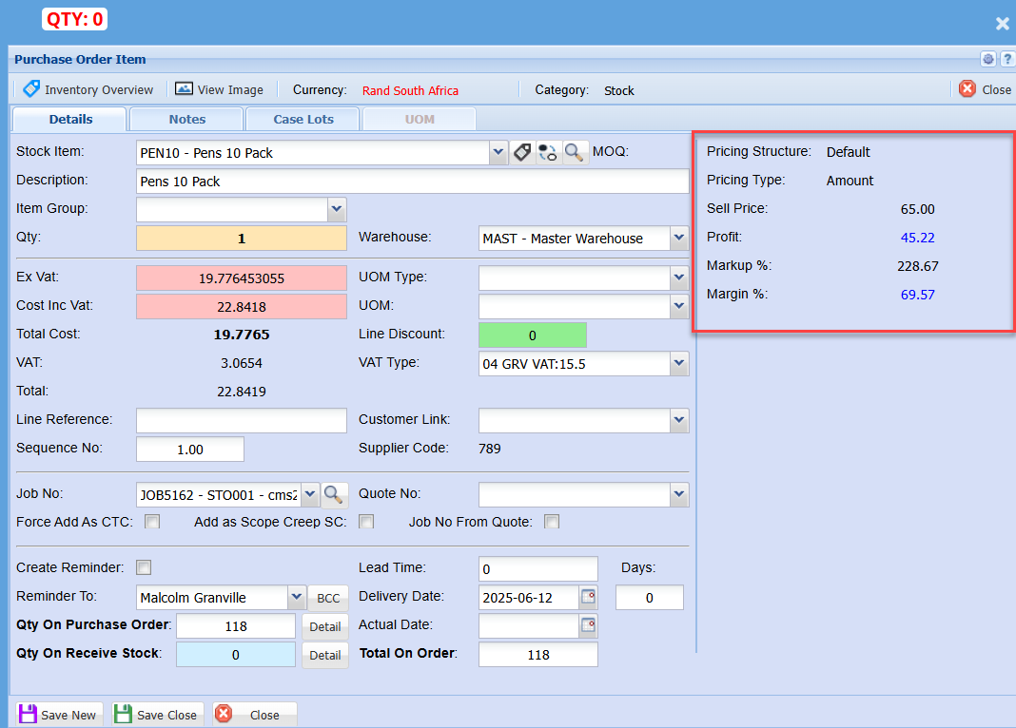Image resolution: width=1016 pixels, height=728 pixels.
Task: Click the Save New button
Action: [x=57, y=715]
